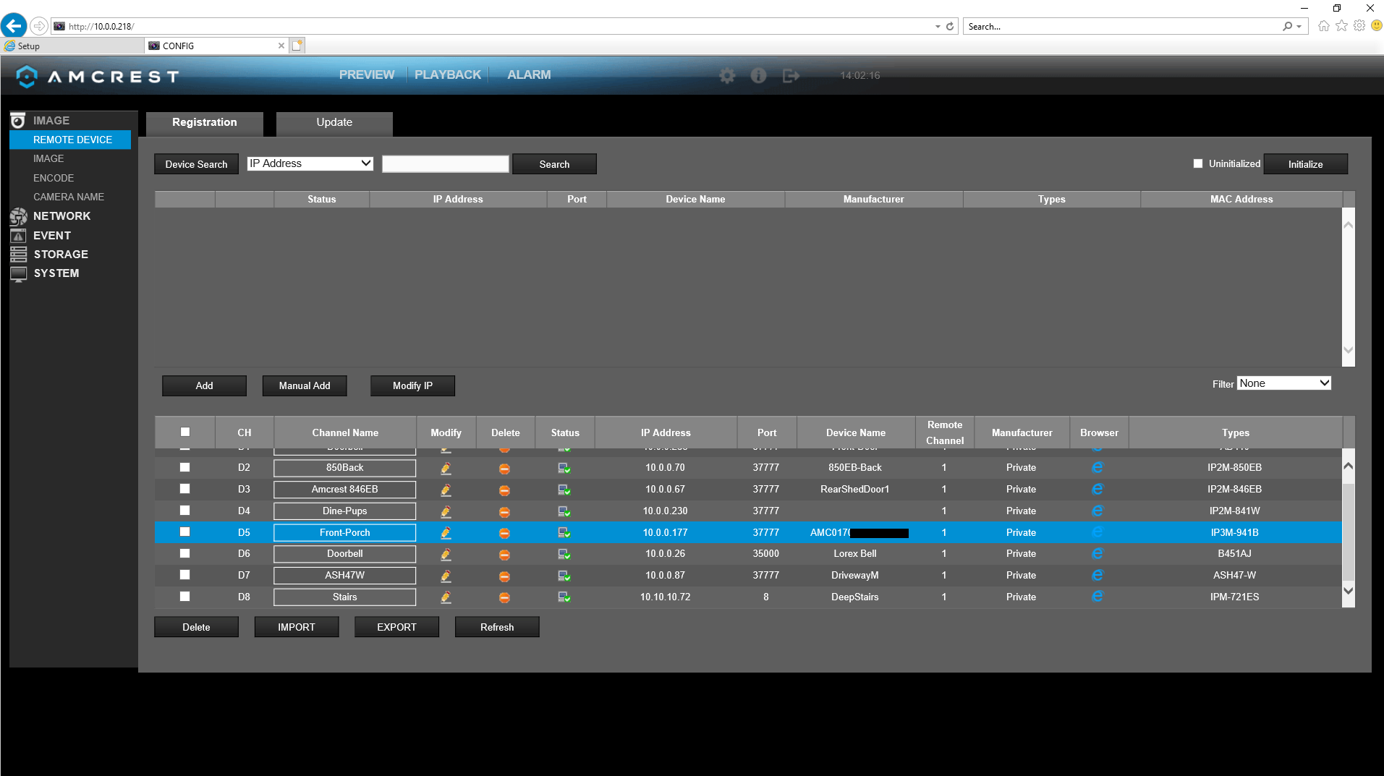Viewport: 1384px width, 776px height.
Task: Click the browser back arrow button
Action: [x=14, y=26]
